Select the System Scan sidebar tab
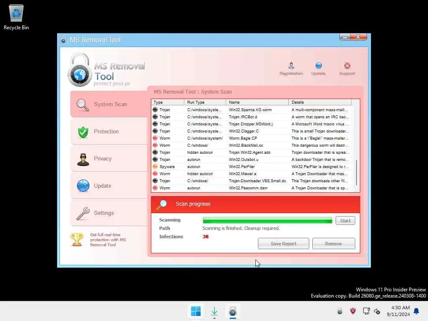This screenshot has width=428, height=321. coord(109,104)
